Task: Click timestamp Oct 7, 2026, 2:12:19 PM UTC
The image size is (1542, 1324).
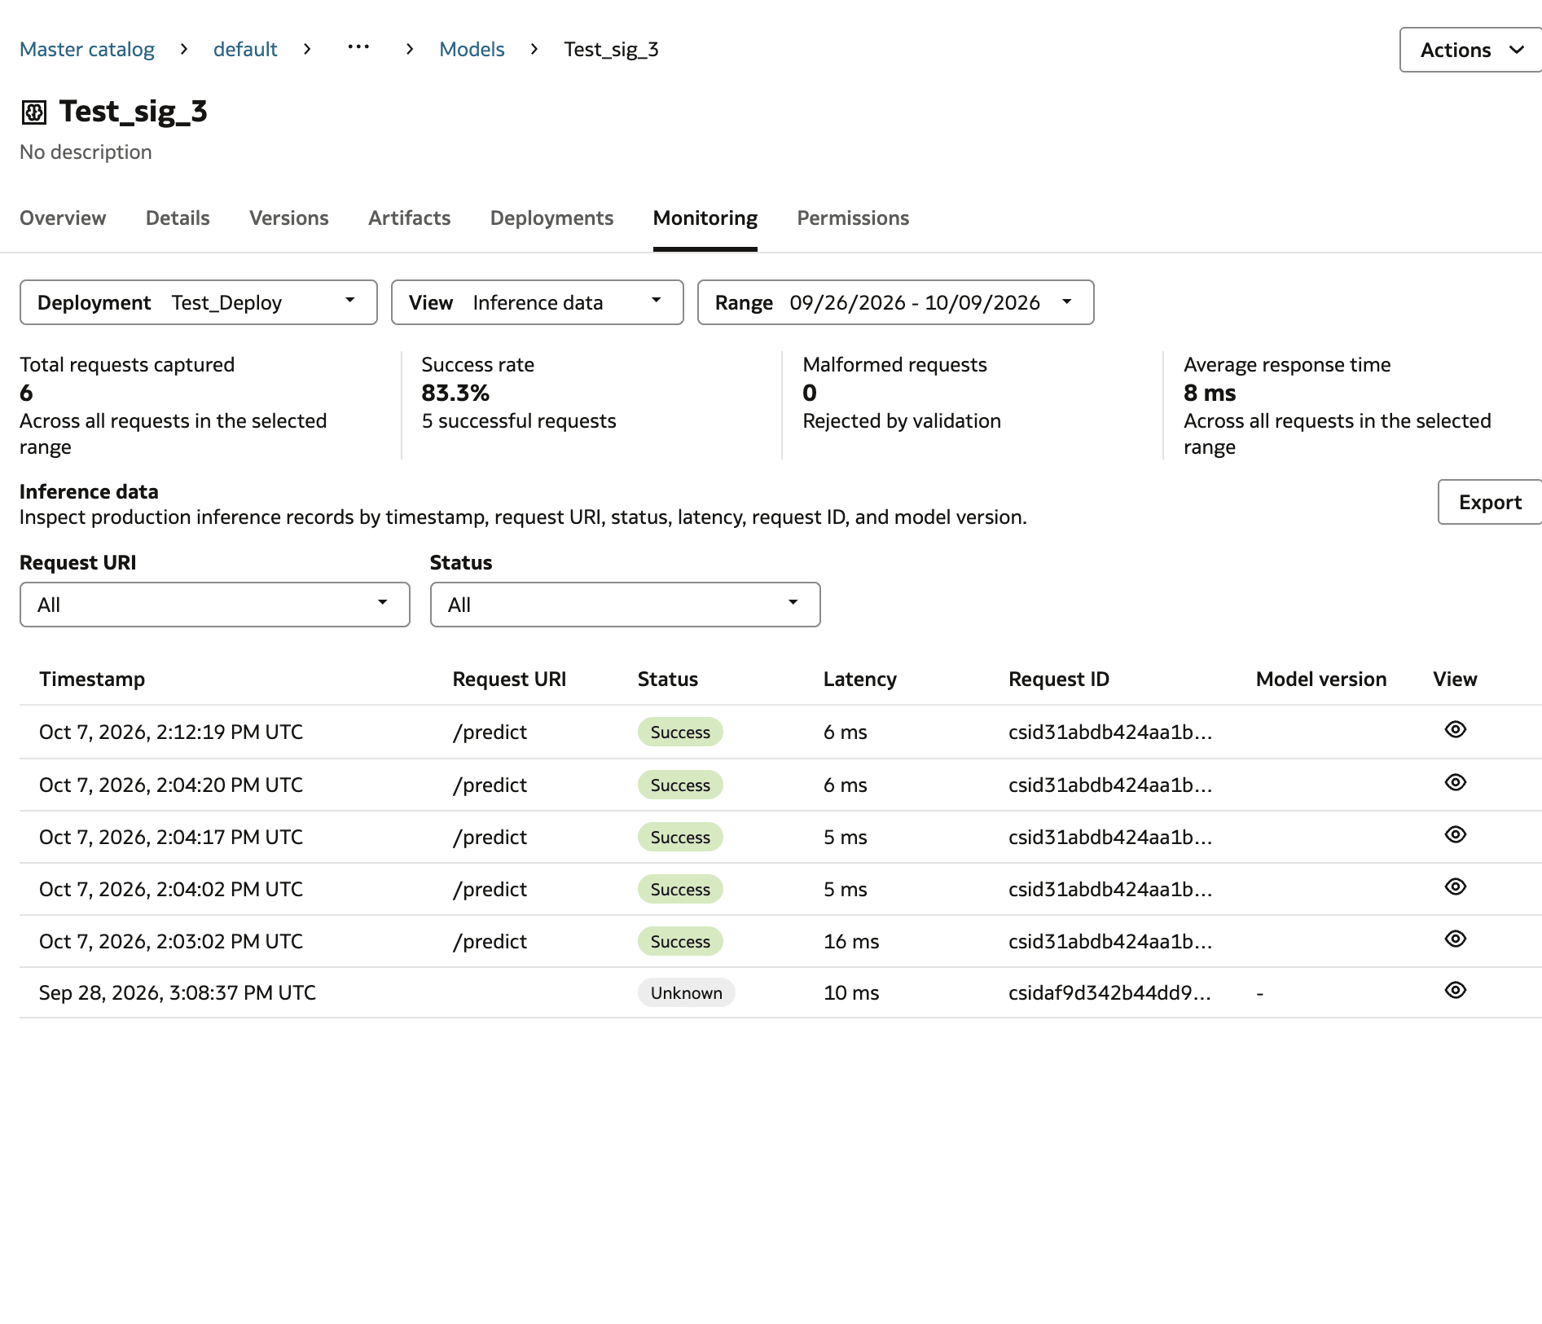Action: (x=171, y=732)
